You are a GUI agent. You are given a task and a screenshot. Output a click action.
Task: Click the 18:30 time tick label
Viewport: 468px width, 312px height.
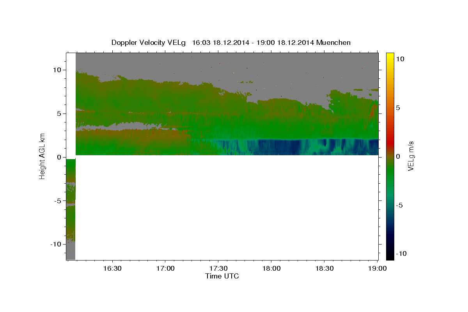(x=324, y=269)
